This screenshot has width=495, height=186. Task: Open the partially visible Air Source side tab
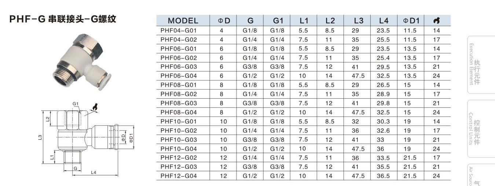click(x=476, y=177)
